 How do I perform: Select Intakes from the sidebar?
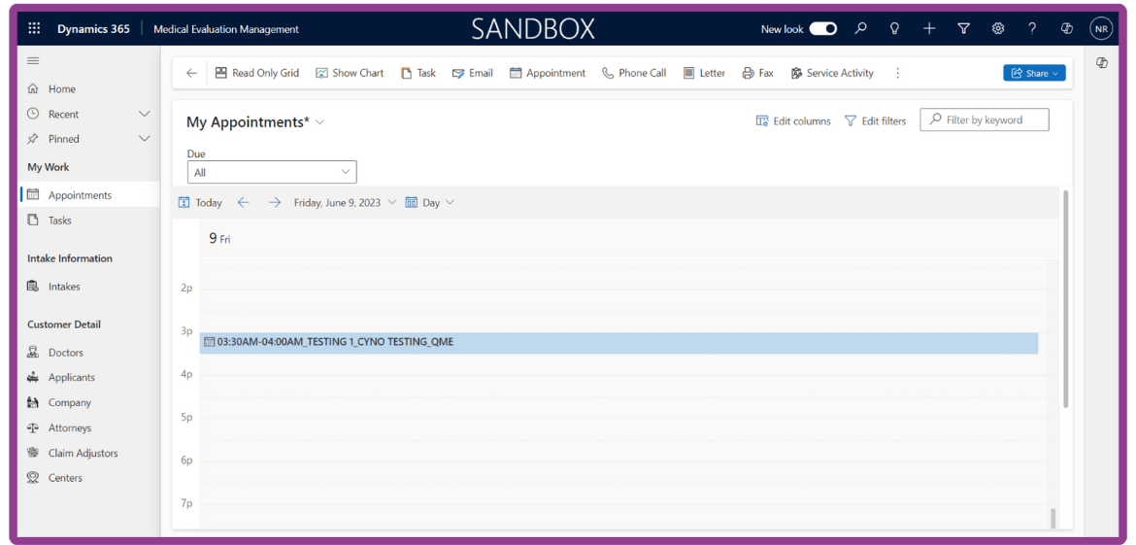[x=64, y=287]
